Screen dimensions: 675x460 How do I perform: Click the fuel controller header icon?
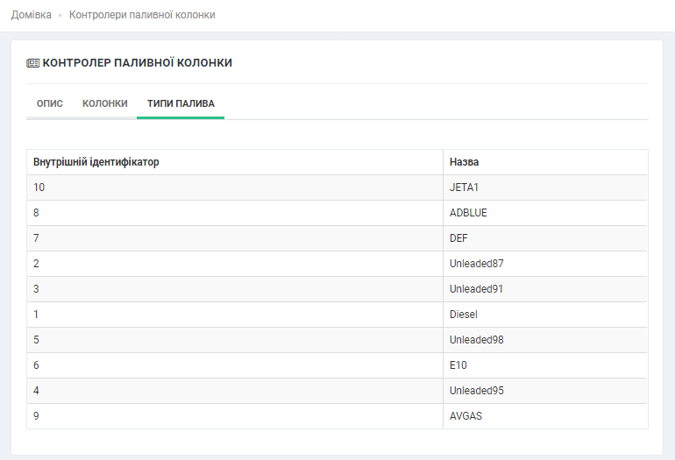point(33,63)
